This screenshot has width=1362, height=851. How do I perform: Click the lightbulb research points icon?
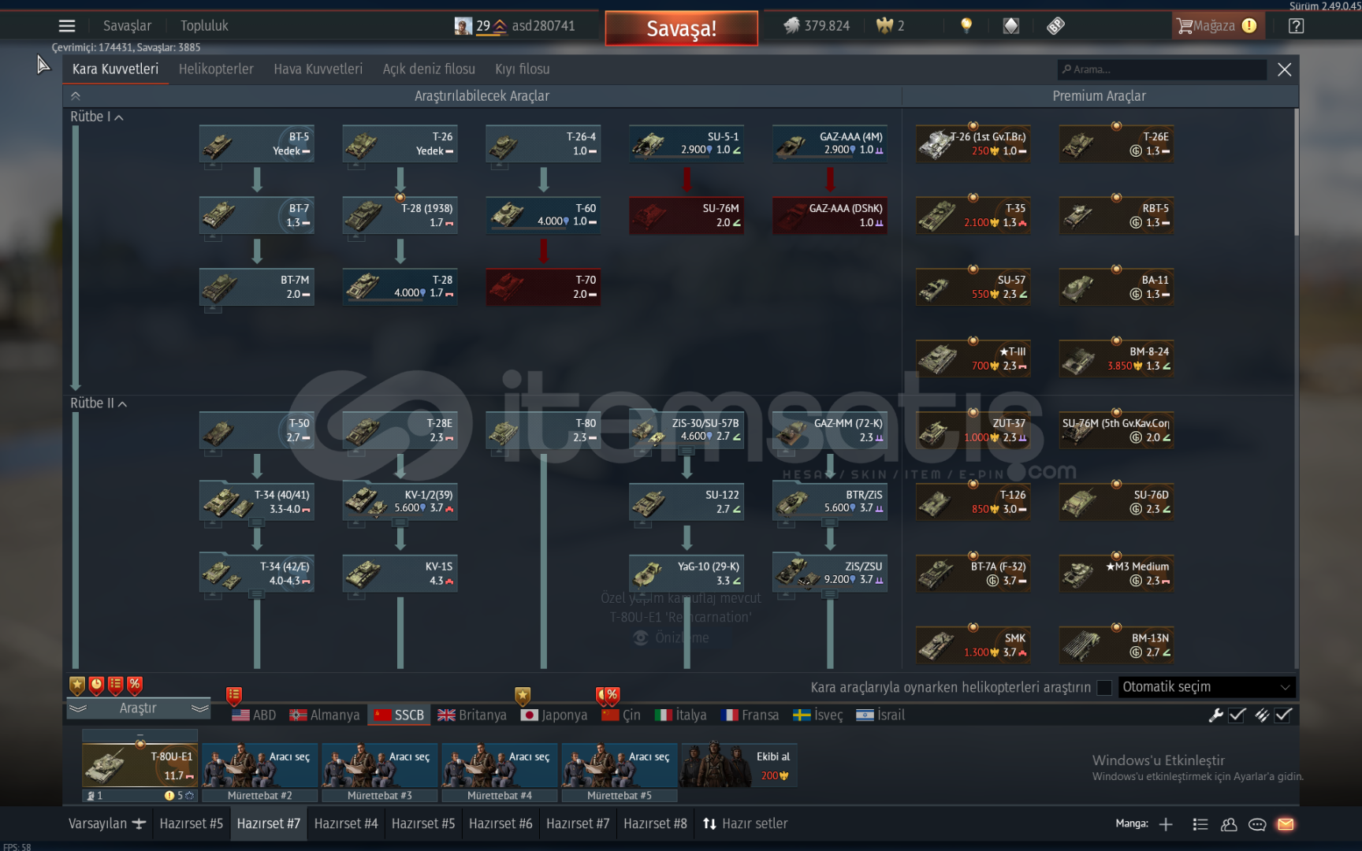966,26
